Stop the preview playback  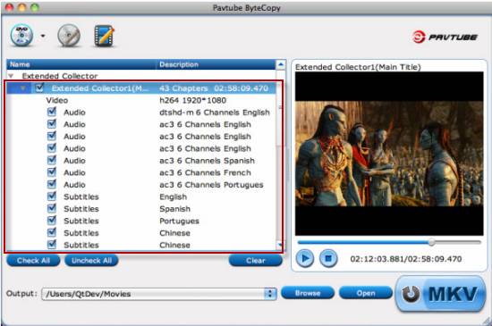[x=328, y=259]
